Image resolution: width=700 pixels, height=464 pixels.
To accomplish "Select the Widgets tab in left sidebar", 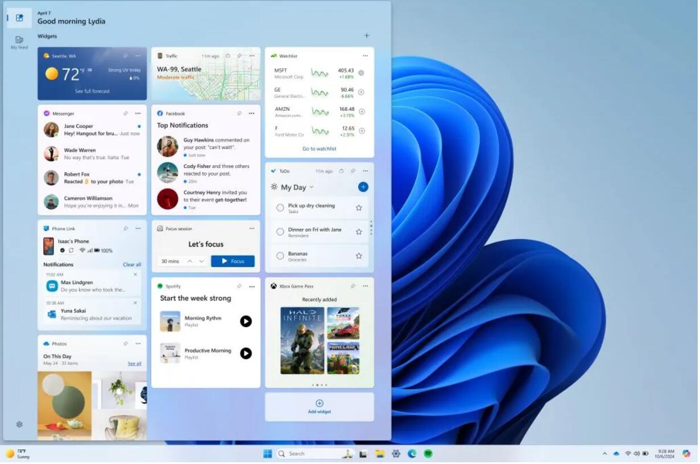I will tap(19, 18).
